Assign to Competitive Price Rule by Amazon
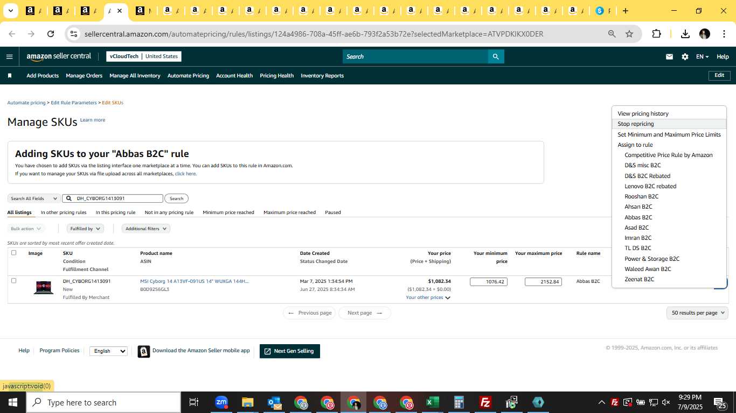The height and width of the screenshot is (413, 736). pos(669,155)
